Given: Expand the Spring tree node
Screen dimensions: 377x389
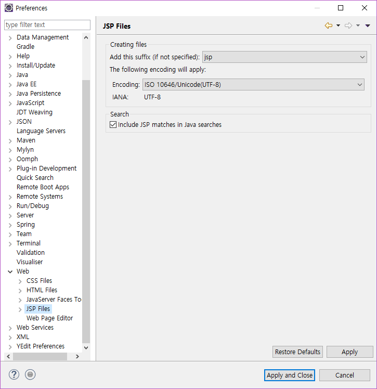Looking at the screenshot, I should point(10,225).
